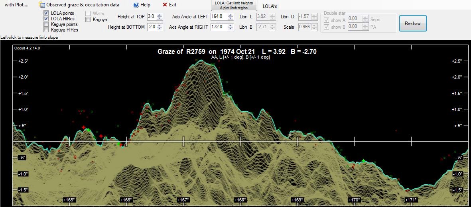The height and width of the screenshot is (207, 471).
Task: Click the LOLAht menu item
Action: (x=270, y=6)
